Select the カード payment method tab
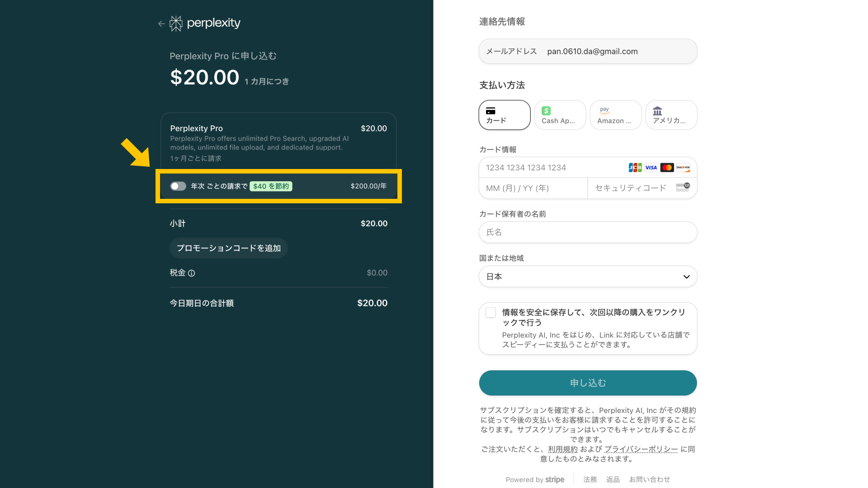Screen dimensions: 868x488 point(504,115)
